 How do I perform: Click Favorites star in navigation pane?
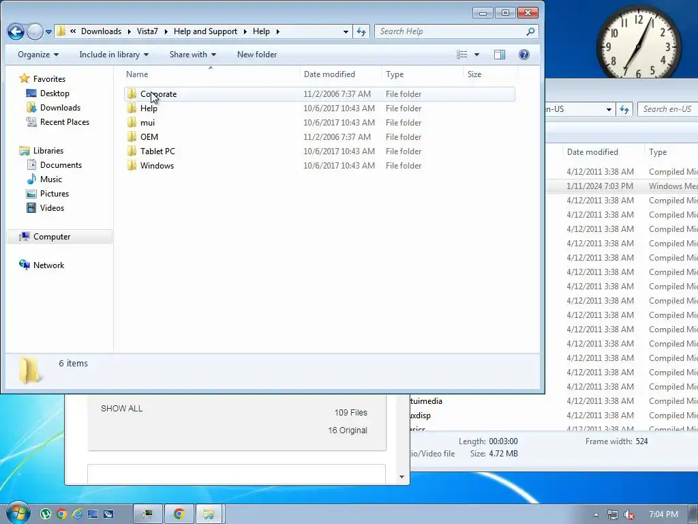(x=24, y=79)
